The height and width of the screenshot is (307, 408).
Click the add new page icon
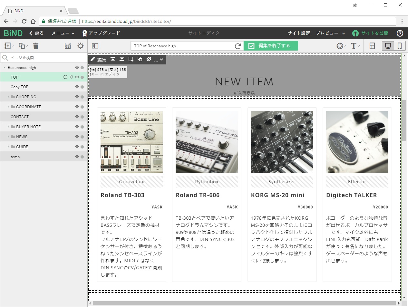(x=7, y=46)
